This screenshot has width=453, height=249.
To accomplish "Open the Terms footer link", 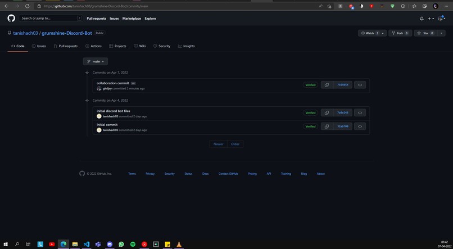I will click(132, 174).
